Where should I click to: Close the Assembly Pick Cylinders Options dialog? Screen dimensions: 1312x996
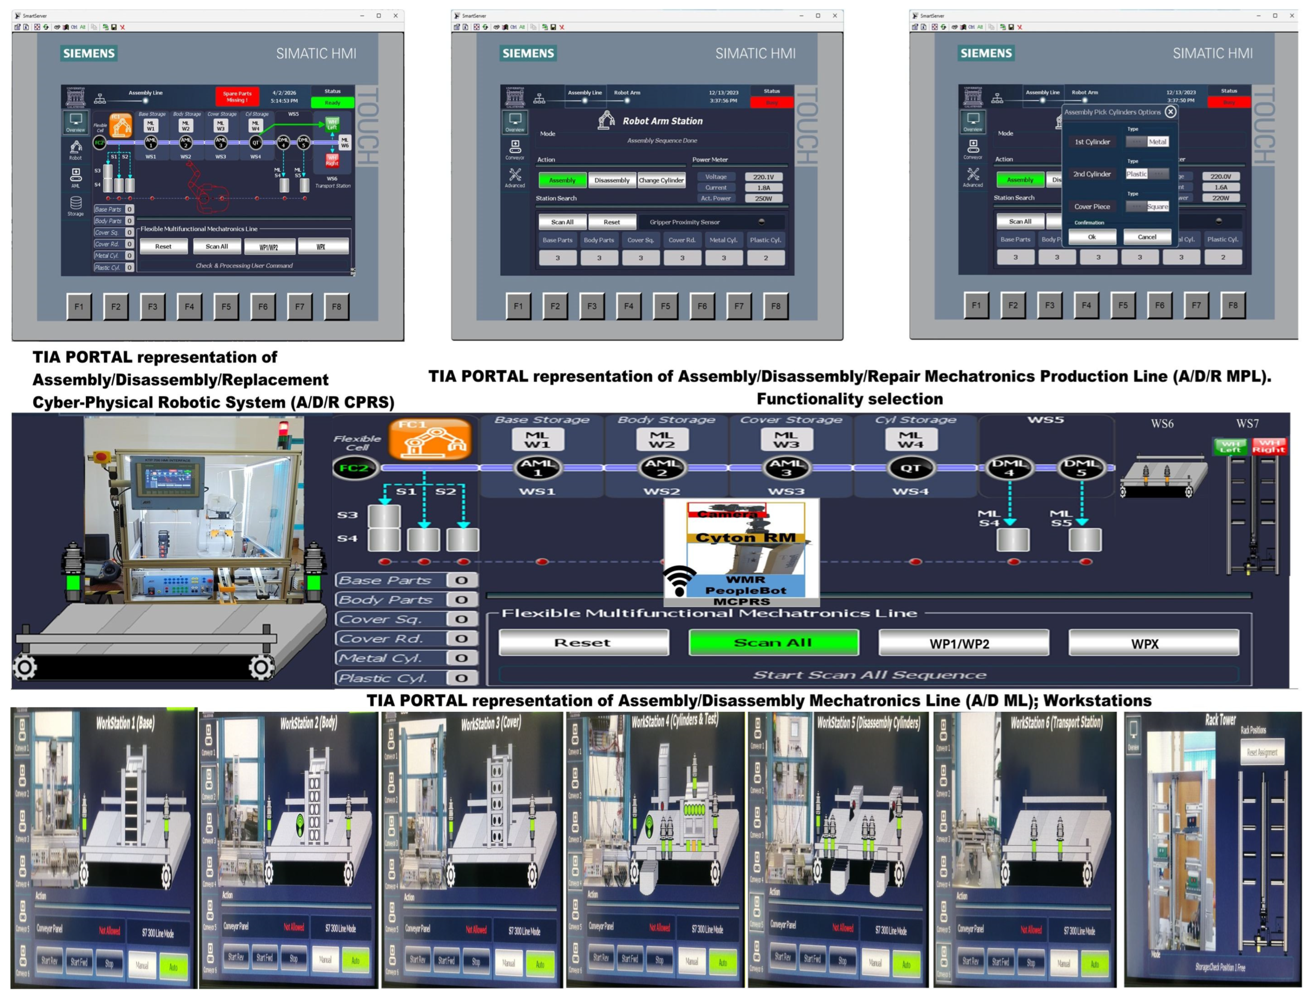[1170, 112]
